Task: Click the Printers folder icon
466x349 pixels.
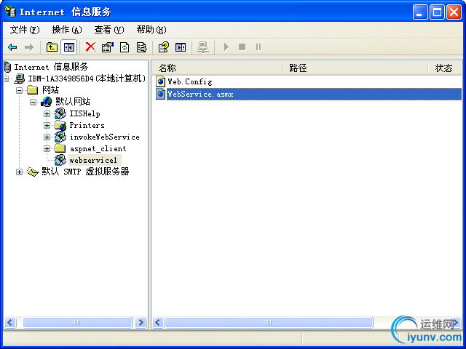Action: (60, 125)
